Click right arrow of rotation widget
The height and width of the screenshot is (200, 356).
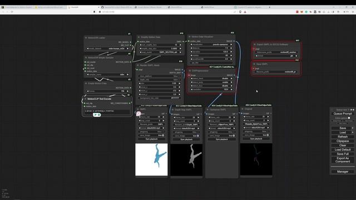(x=231, y=56)
